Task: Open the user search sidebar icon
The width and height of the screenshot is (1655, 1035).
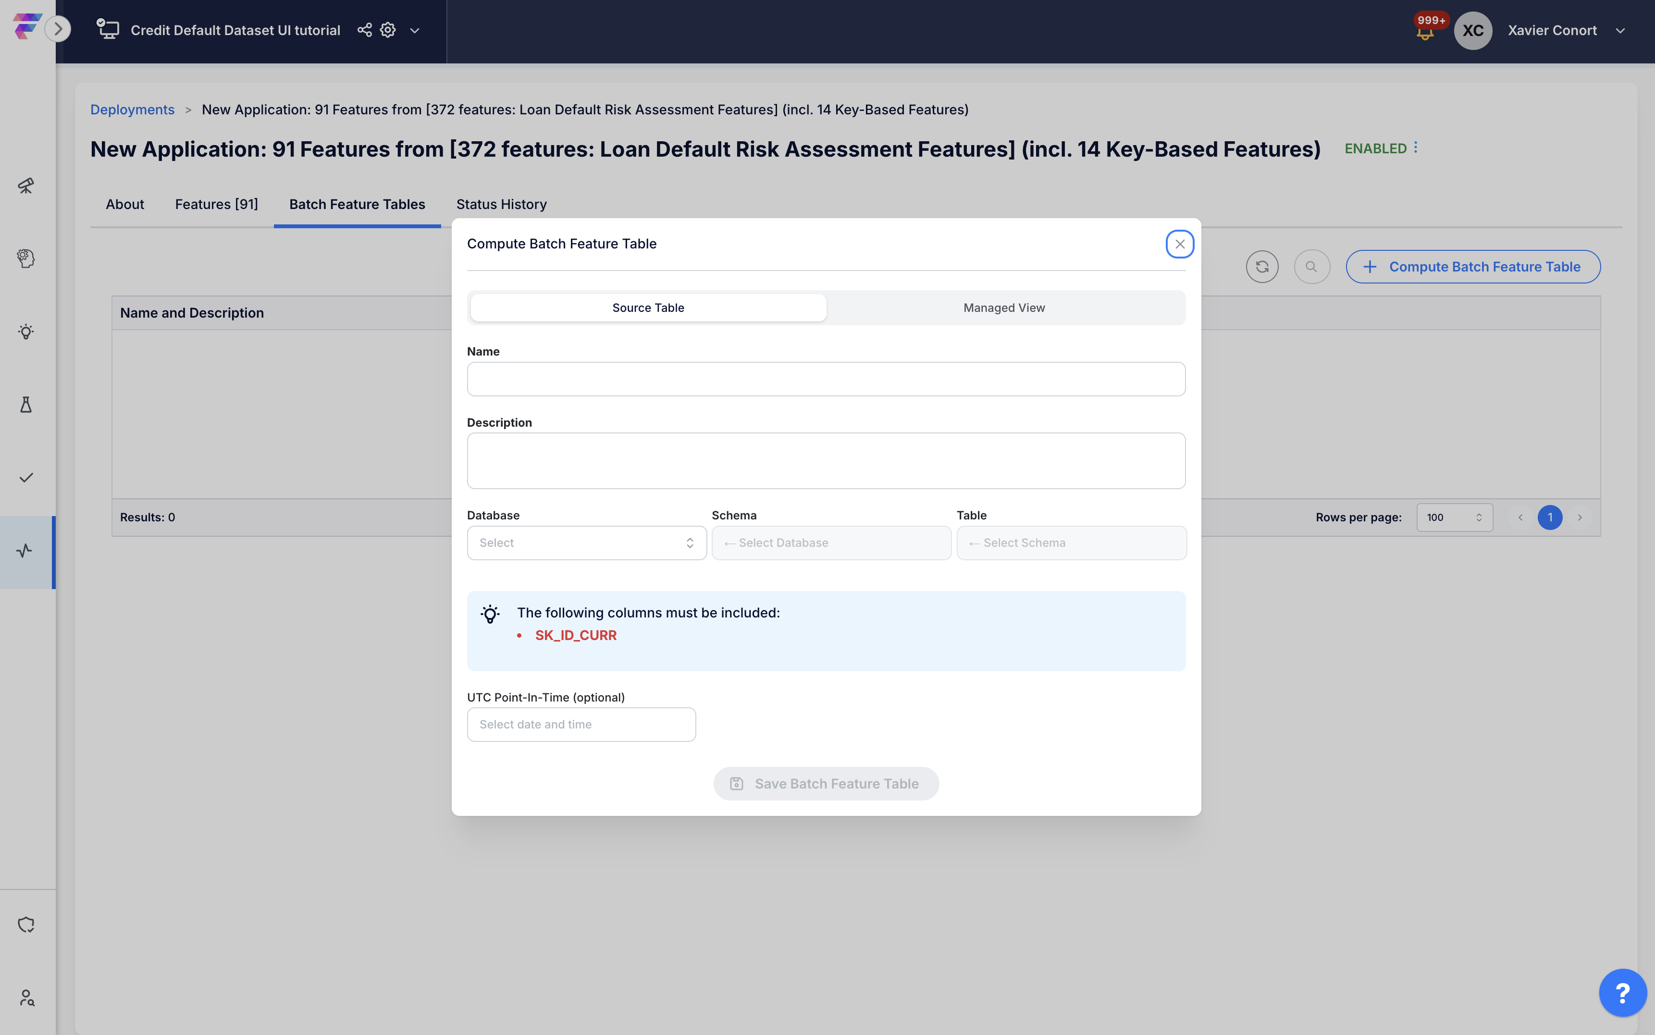Action: [x=26, y=998]
